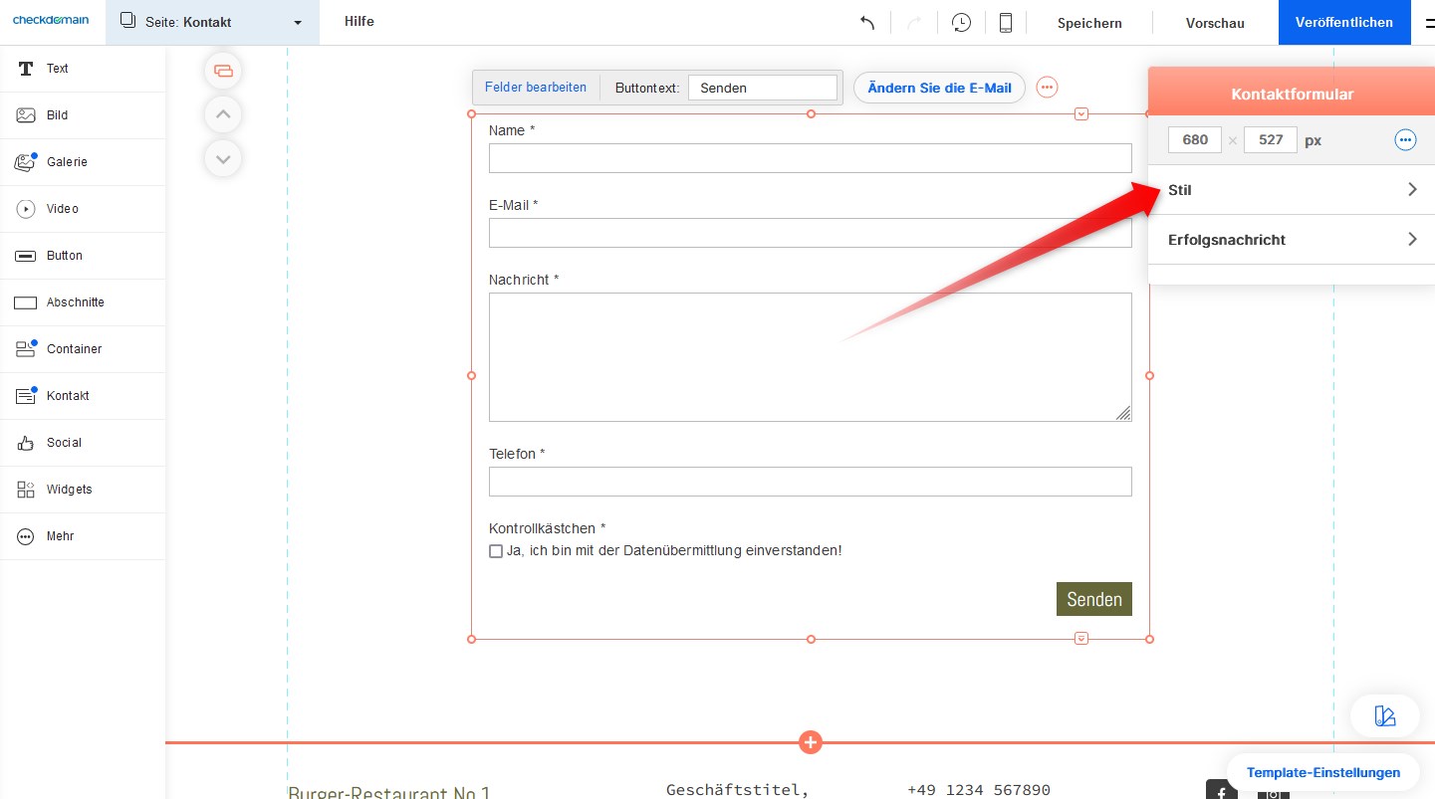Click the orange plus add-section icon

pos(811,742)
